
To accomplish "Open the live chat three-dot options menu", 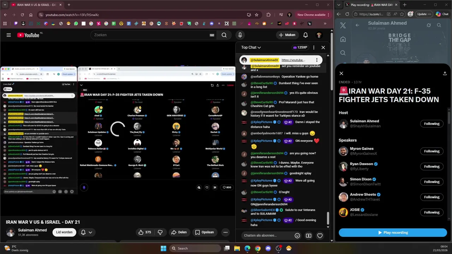I will coord(314,47).
